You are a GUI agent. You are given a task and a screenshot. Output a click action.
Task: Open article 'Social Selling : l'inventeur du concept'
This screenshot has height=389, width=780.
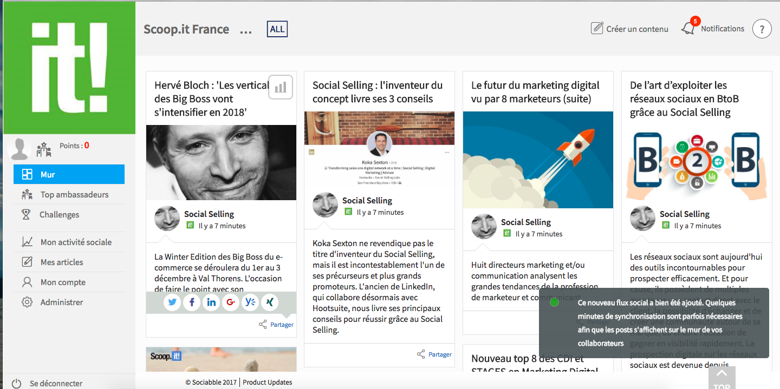click(x=378, y=92)
